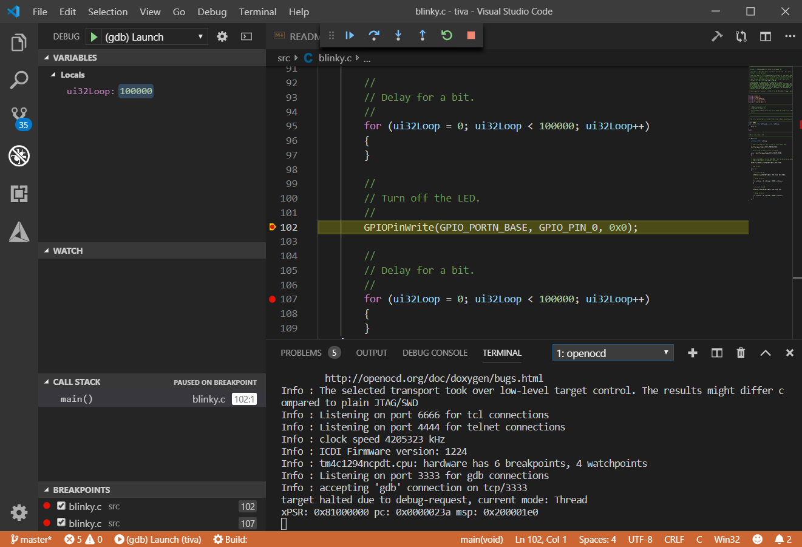Click the code minimap on the right
Screen dimensions: 802x547
(770, 134)
